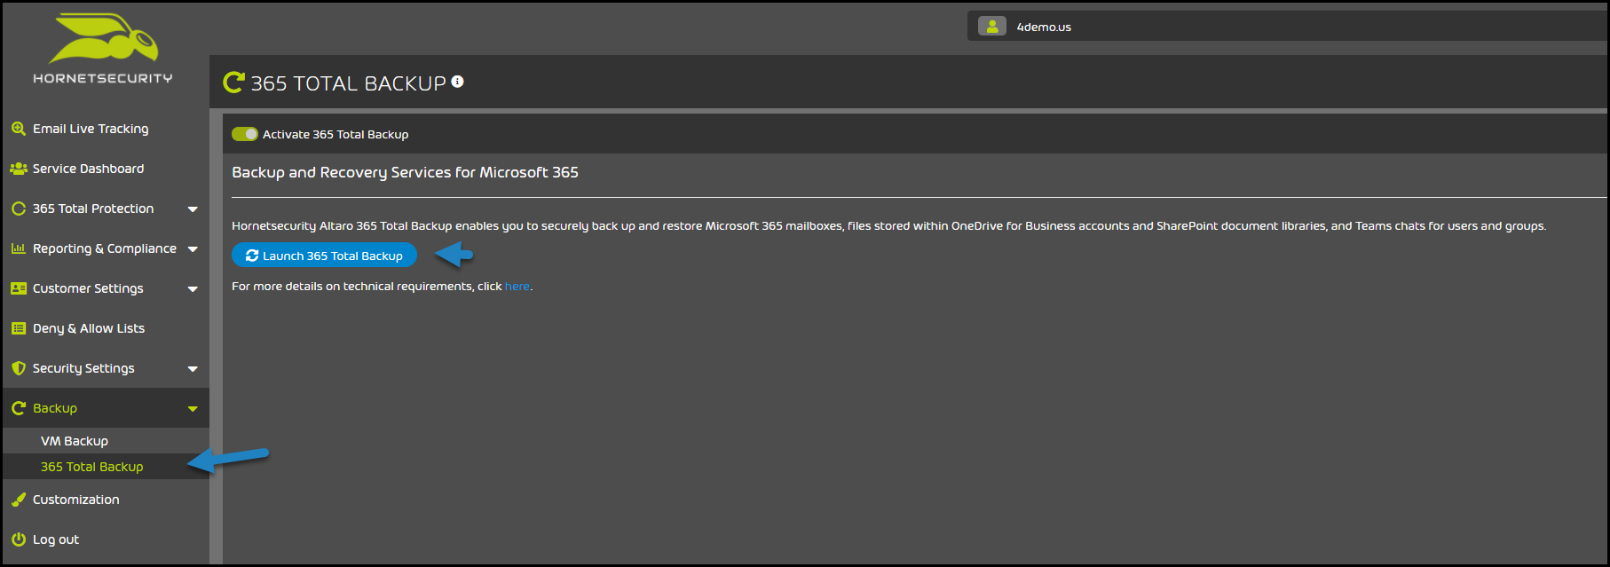
Task: Open Deny & Allow Lists menu item
Action: tap(106, 328)
